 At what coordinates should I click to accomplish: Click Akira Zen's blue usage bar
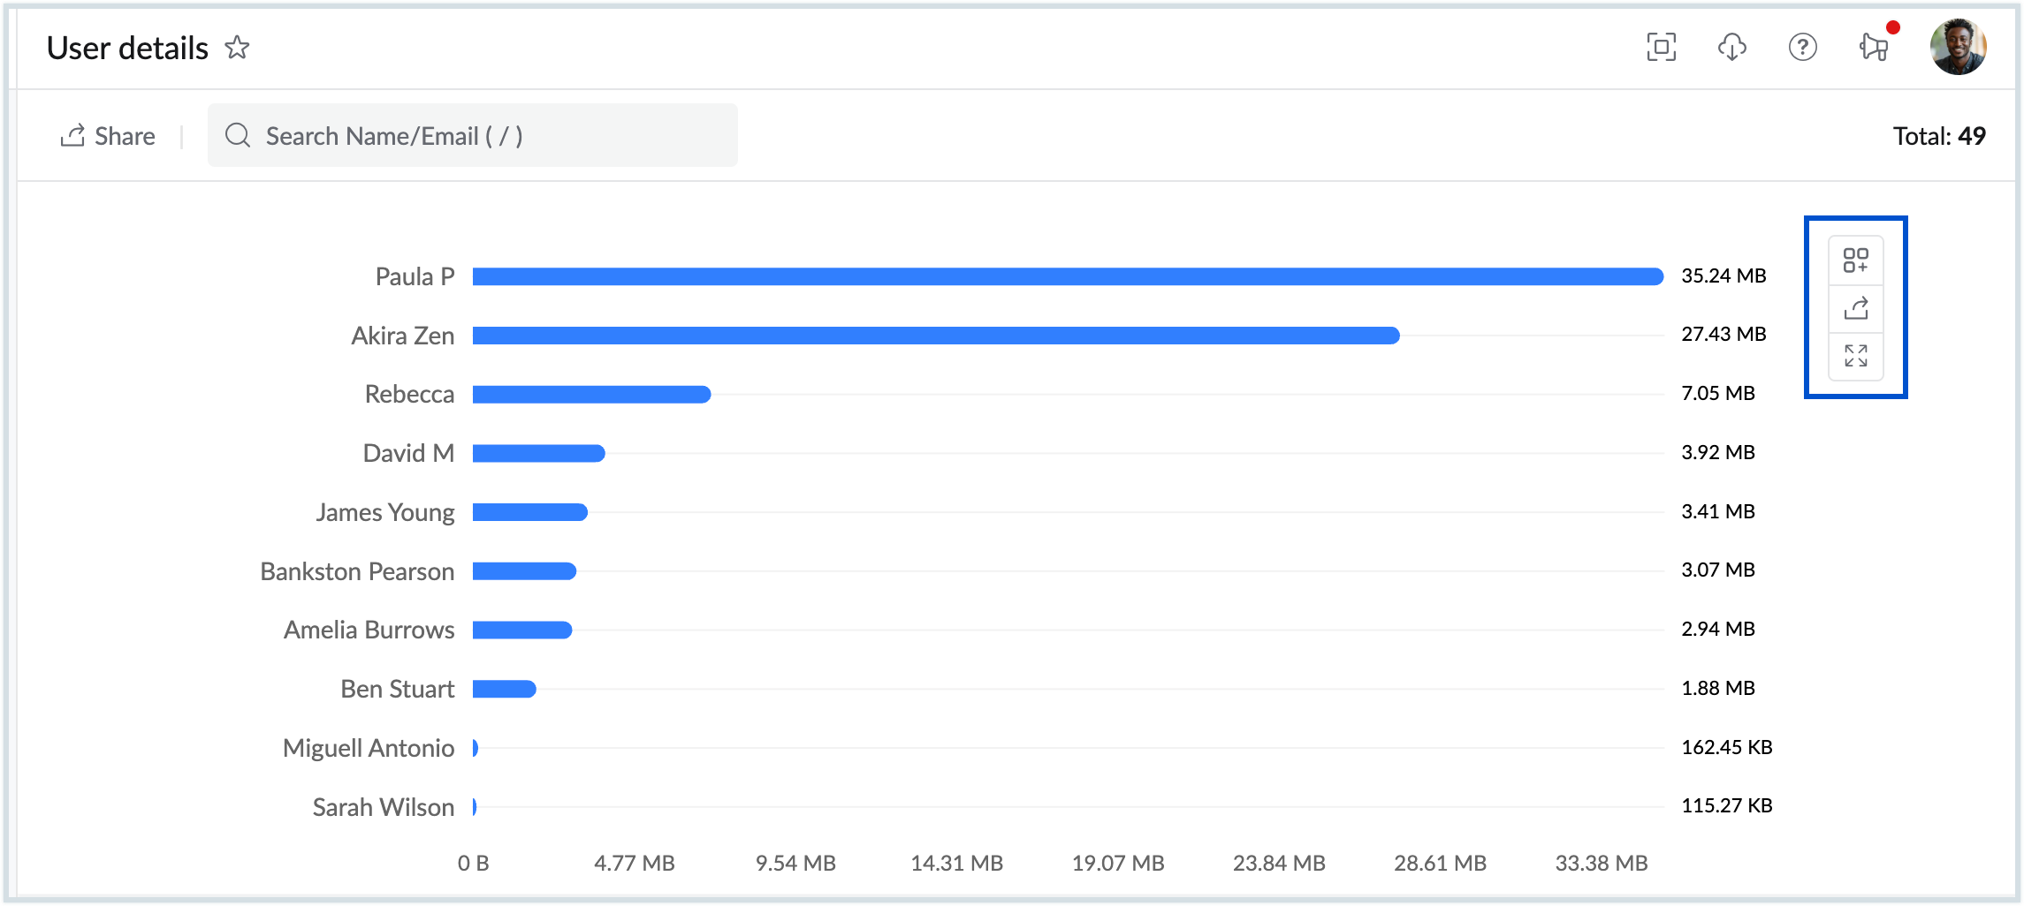point(935,336)
